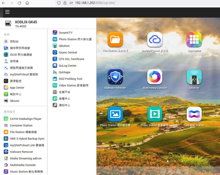Select the first desktop page dot
Viewport: 220px width, 175px height.
click(168, 161)
